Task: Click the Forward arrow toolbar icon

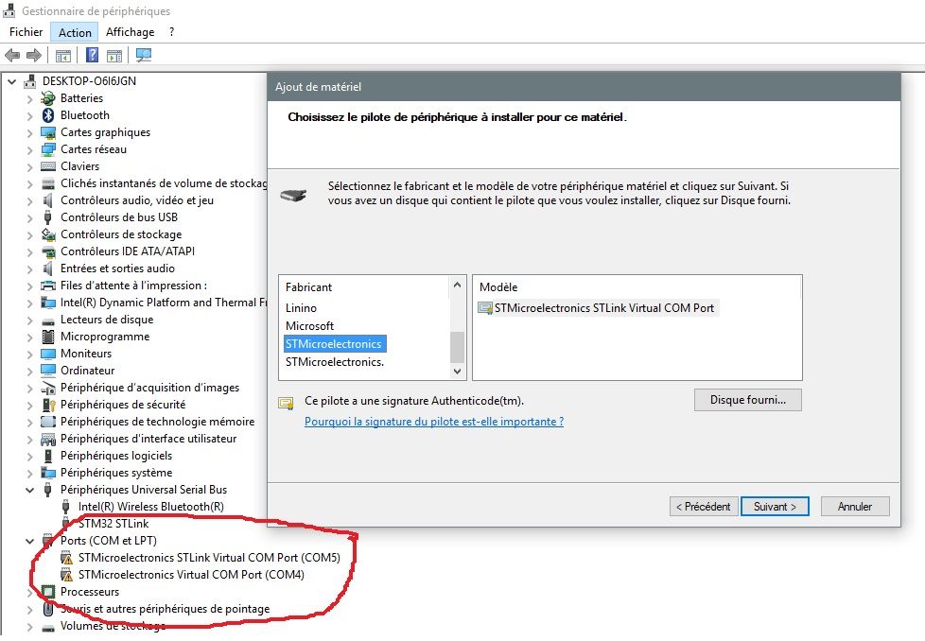Action: [x=34, y=56]
